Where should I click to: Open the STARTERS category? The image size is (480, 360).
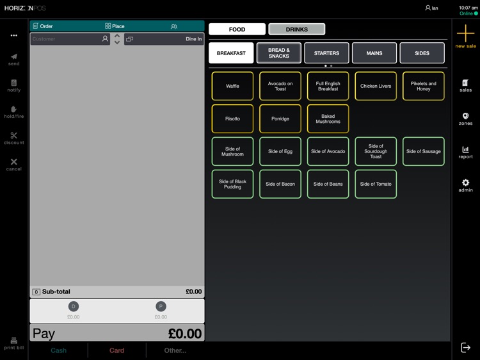[x=326, y=53]
